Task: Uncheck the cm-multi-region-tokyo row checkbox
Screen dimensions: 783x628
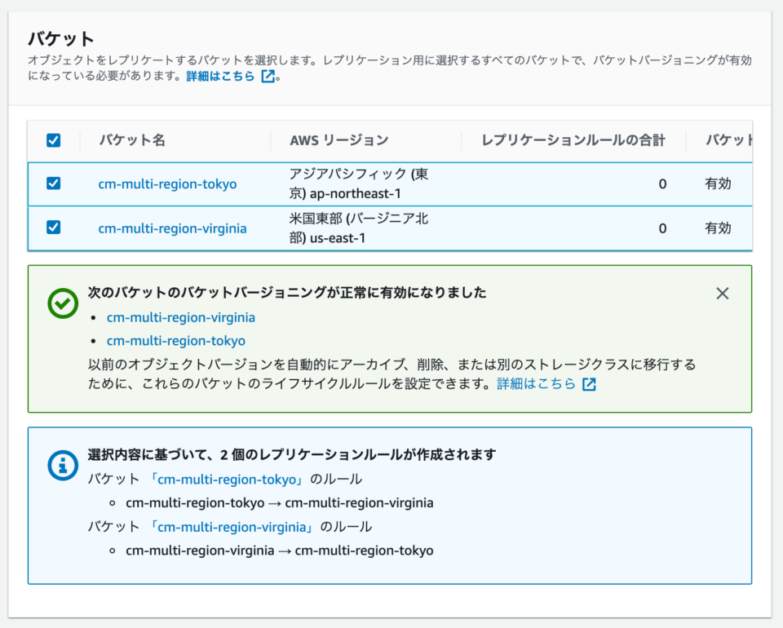Action: tap(54, 184)
